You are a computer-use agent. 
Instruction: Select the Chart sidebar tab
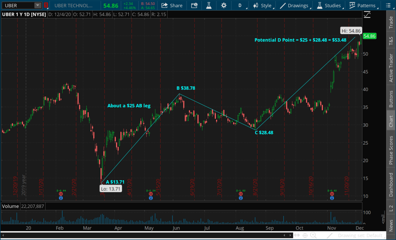pyautogui.click(x=391, y=121)
